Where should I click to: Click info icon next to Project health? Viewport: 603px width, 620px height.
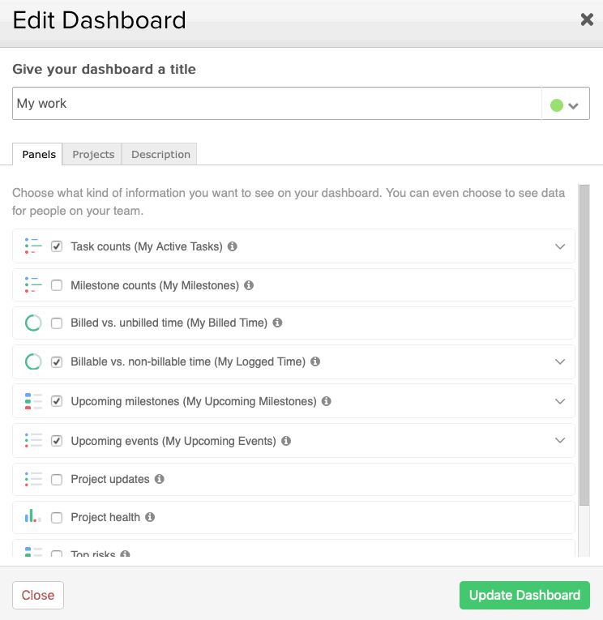coord(150,517)
